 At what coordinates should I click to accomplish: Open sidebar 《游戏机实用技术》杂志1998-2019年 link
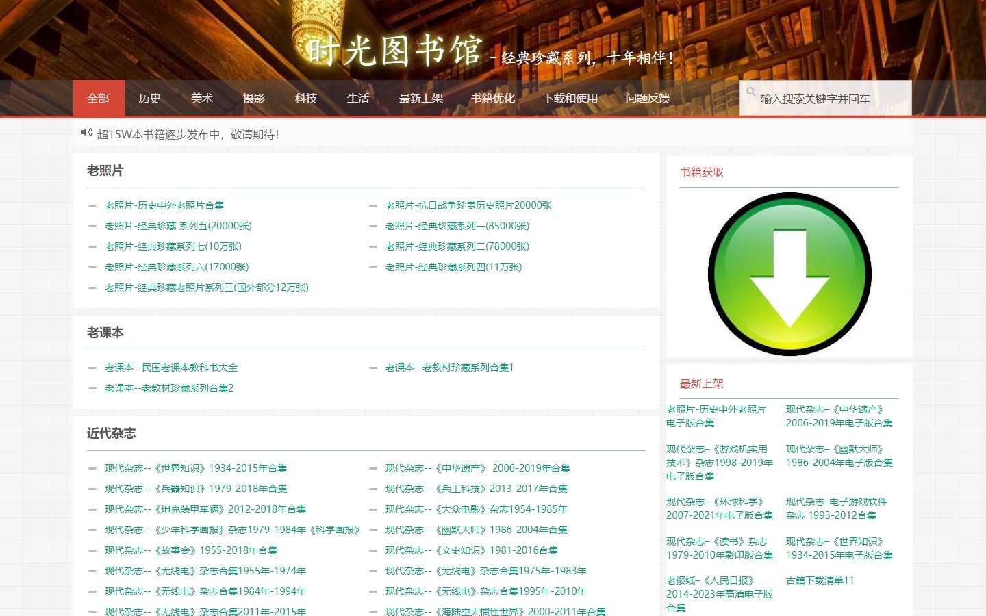point(720,463)
